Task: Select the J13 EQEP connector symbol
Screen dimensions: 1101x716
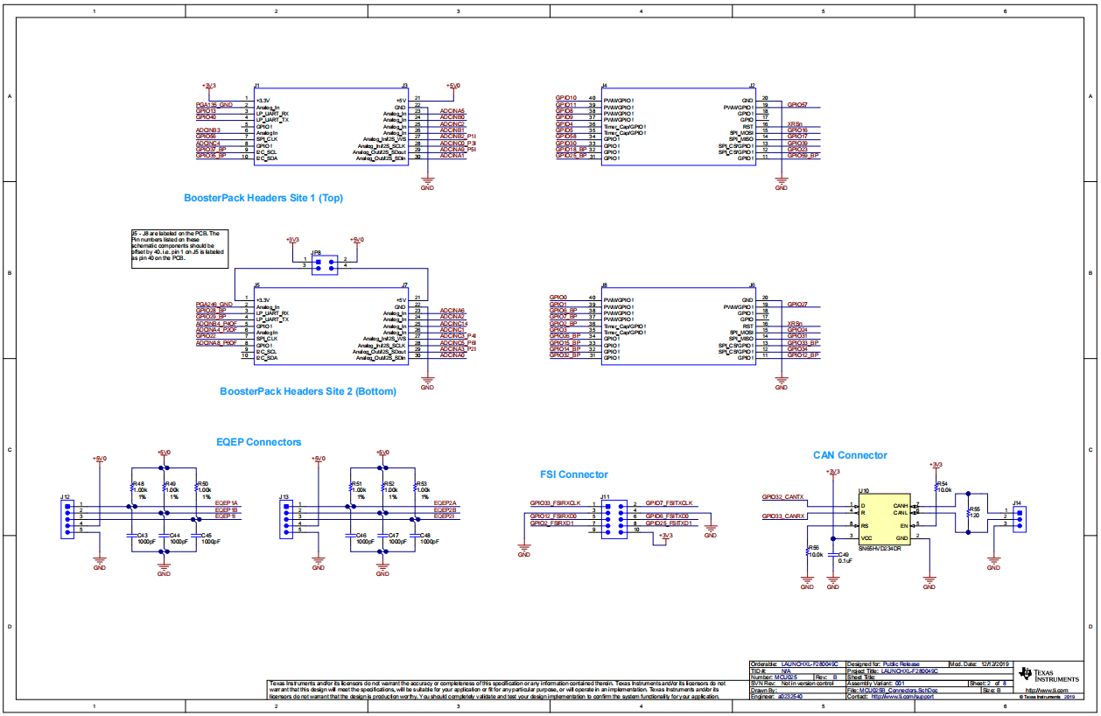Action: click(284, 517)
